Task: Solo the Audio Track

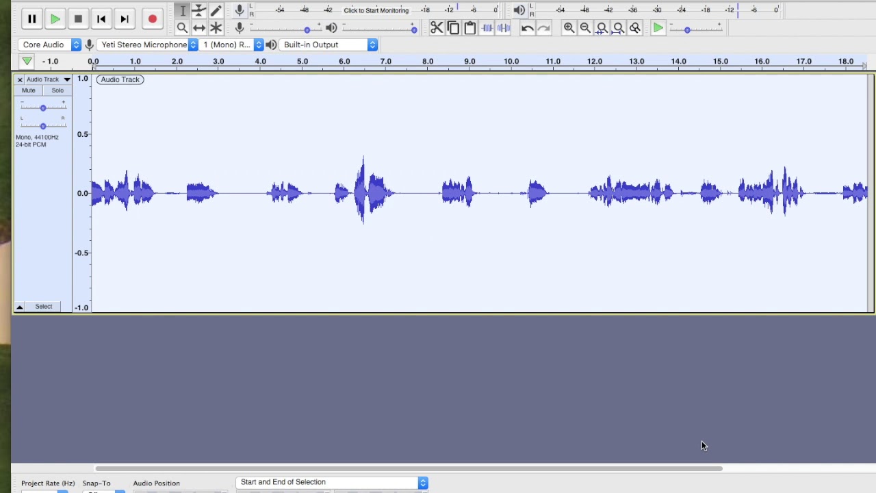Action: [x=57, y=90]
